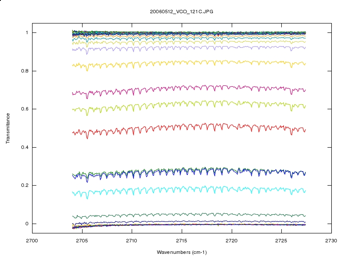This screenshot has width=342, height=256.
Task: Click the y-axis tick label 0.2
Action: pyautogui.click(x=25, y=186)
